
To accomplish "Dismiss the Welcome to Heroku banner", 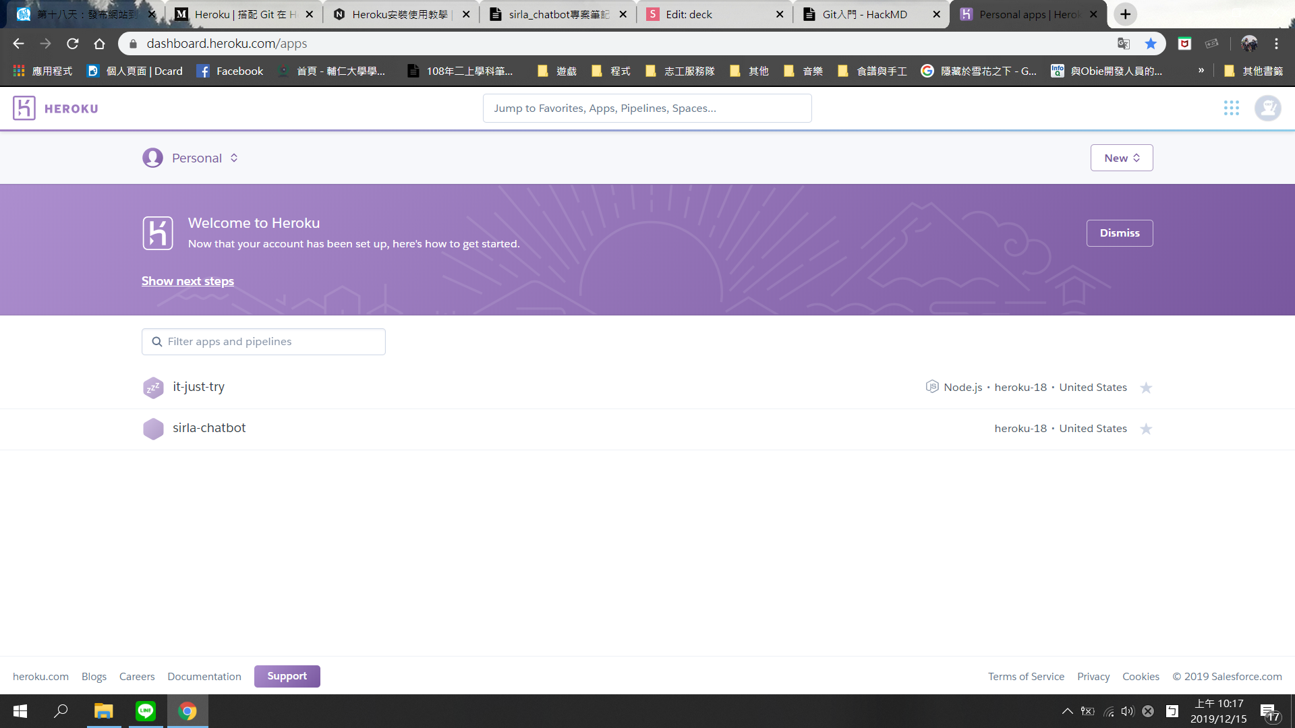I will pyautogui.click(x=1119, y=233).
